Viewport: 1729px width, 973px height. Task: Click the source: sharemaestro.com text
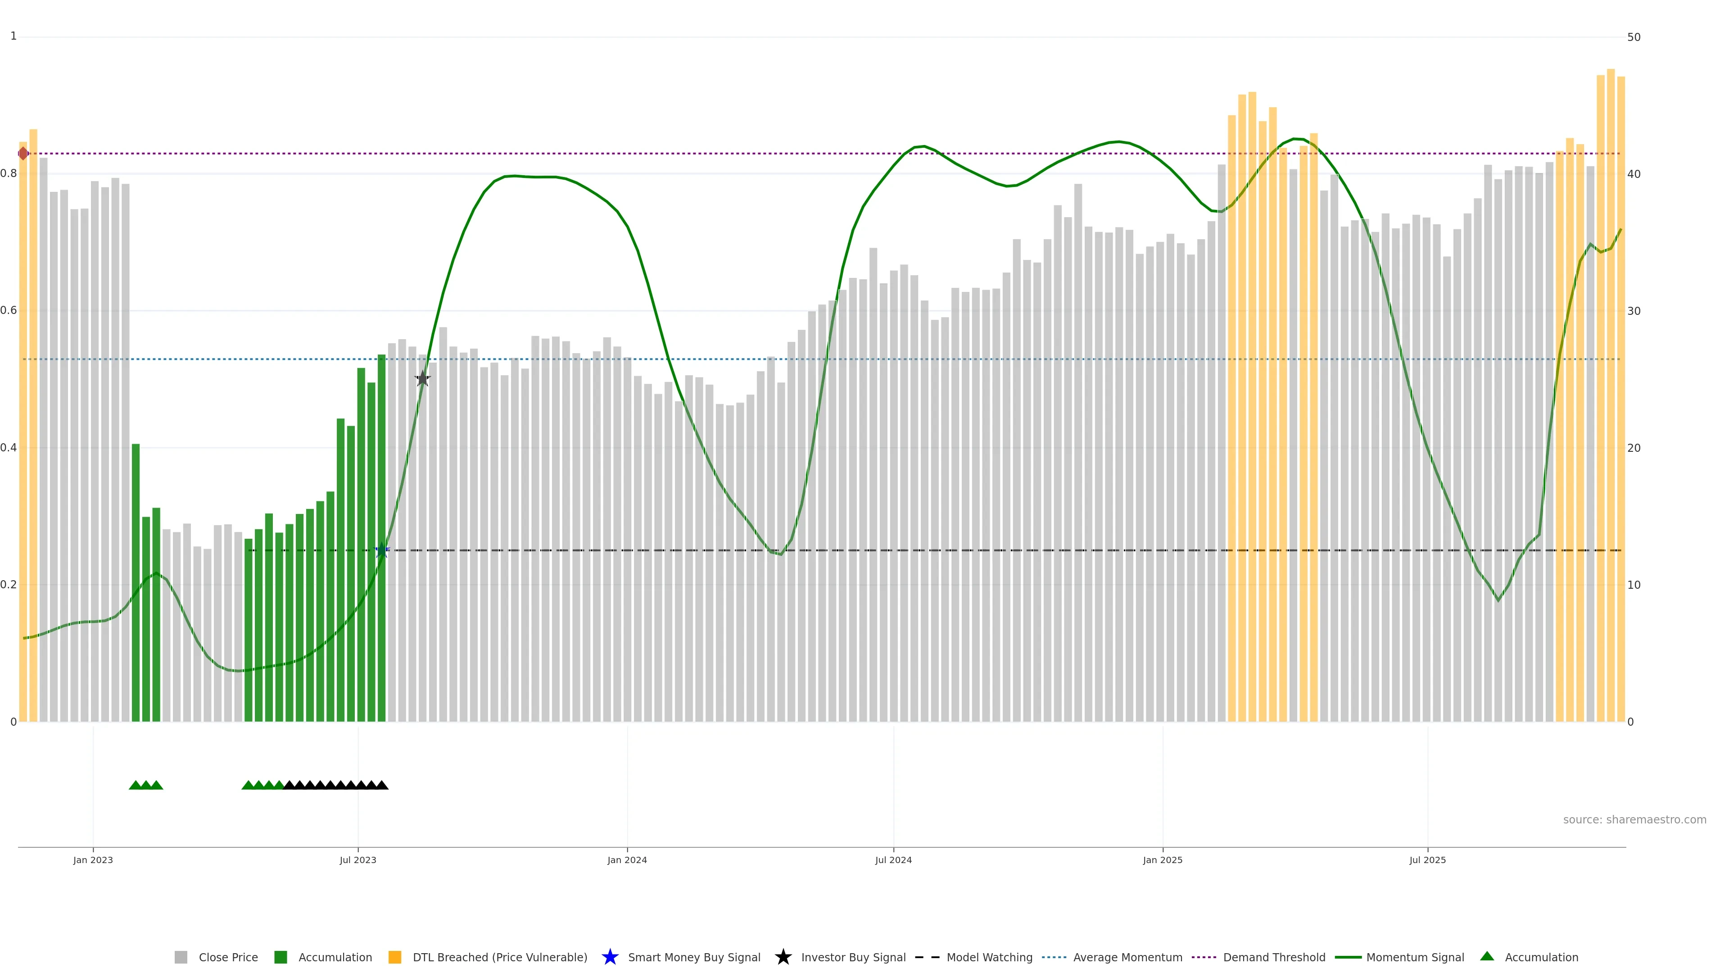pos(1634,819)
